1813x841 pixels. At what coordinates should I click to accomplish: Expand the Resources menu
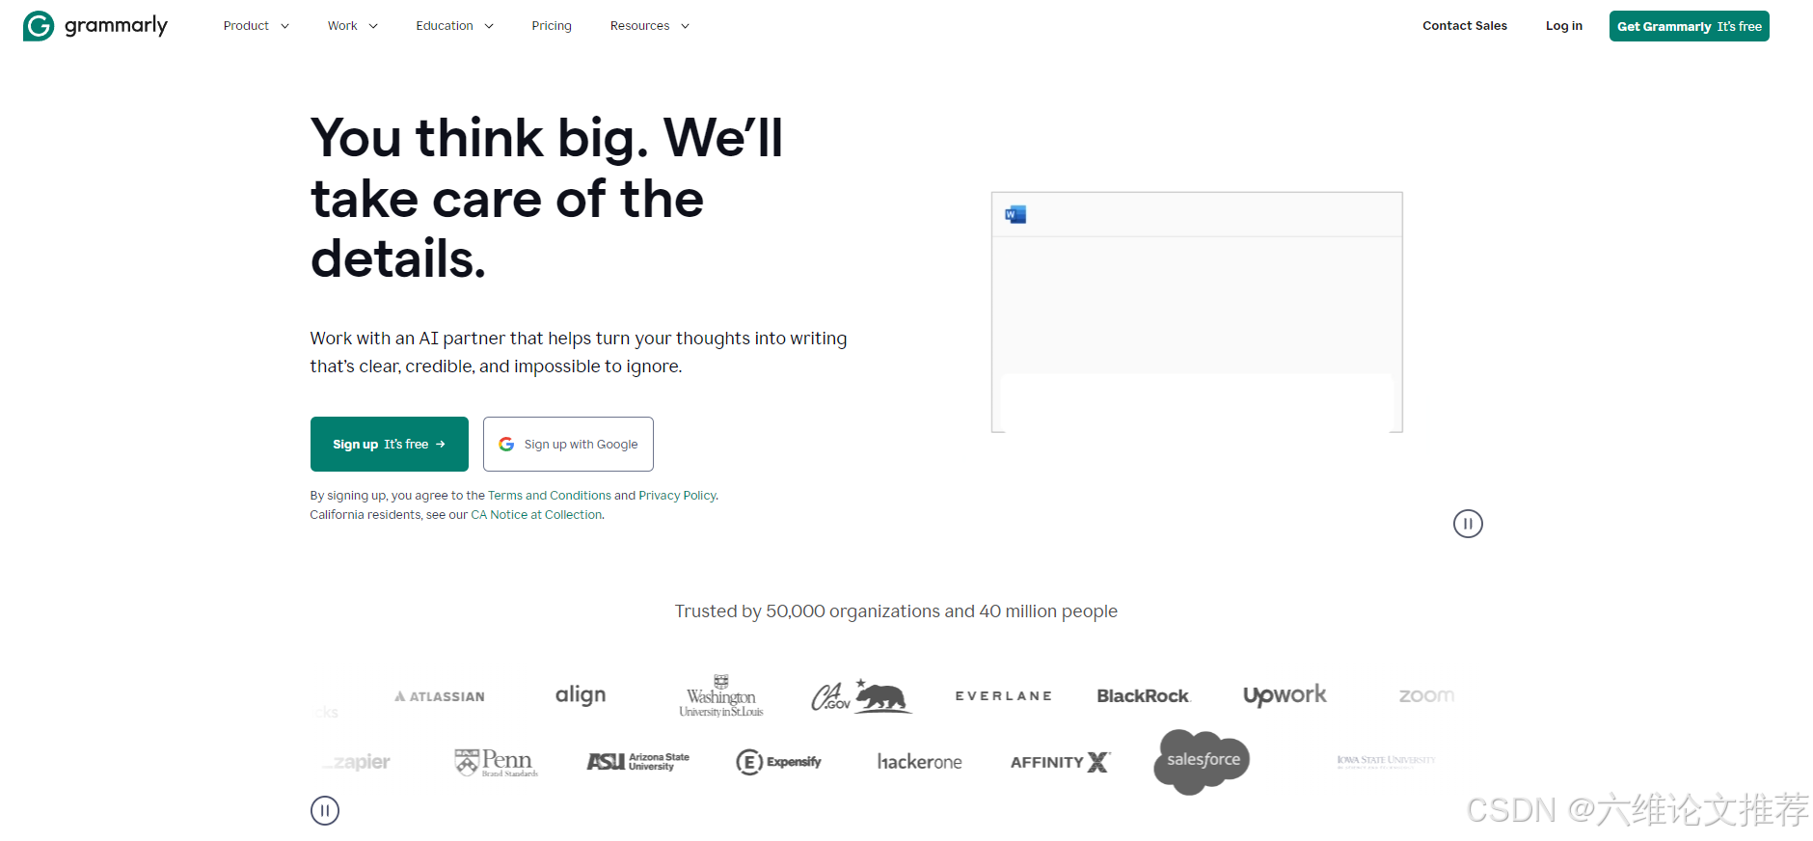(x=649, y=26)
